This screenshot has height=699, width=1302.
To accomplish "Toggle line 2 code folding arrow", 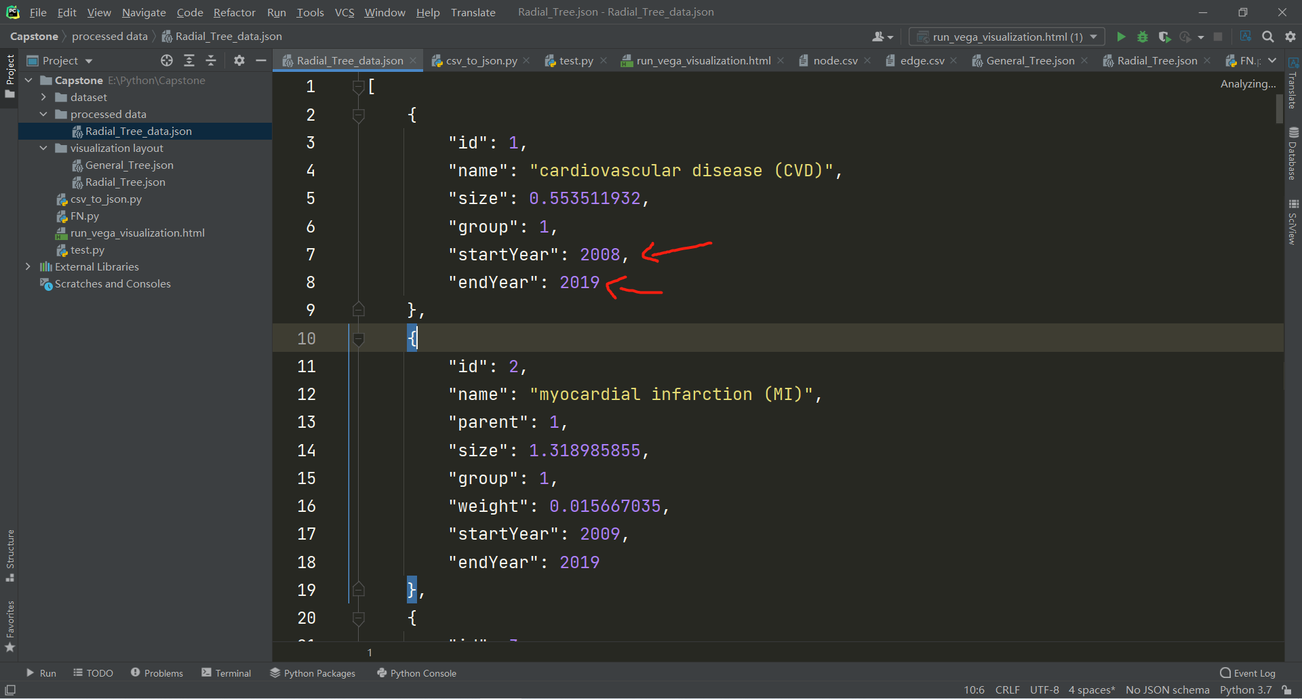I will 359,115.
